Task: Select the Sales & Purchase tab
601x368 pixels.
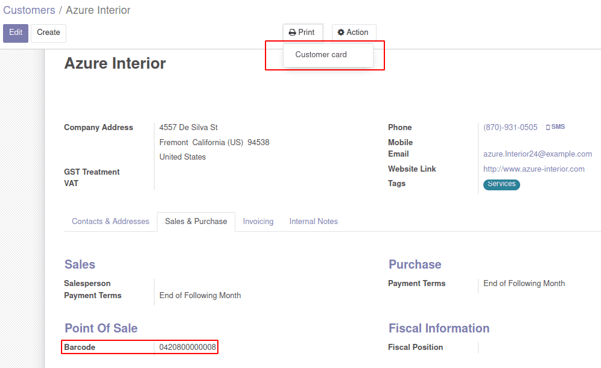Action: [x=196, y=222]
